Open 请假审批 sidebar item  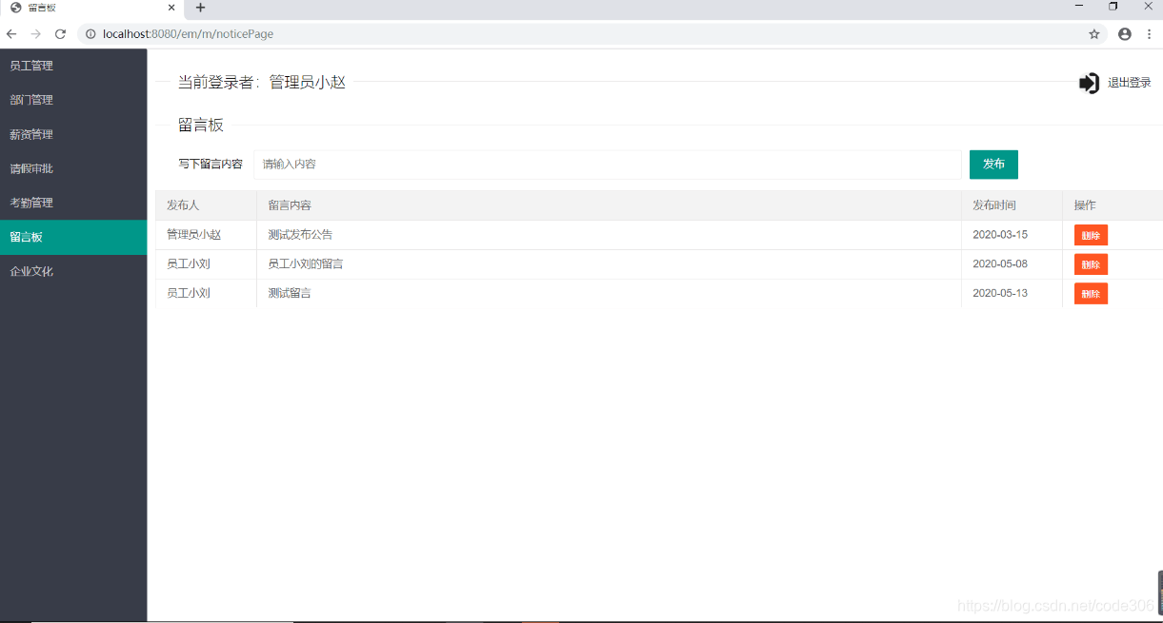73,168
